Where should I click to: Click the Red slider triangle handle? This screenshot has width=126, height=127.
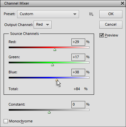click(55, 50)
